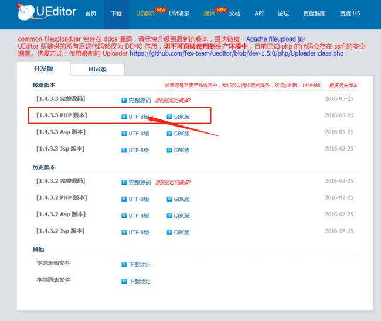Open 首页 in top navigation
This screenshot has width=381, height=321.
(91, 13)
